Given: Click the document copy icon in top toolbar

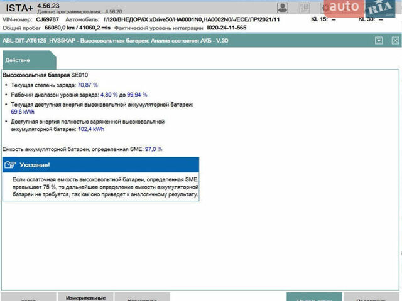Looking at the screenshot, I should pyautogui.click(x=304, y=8).
